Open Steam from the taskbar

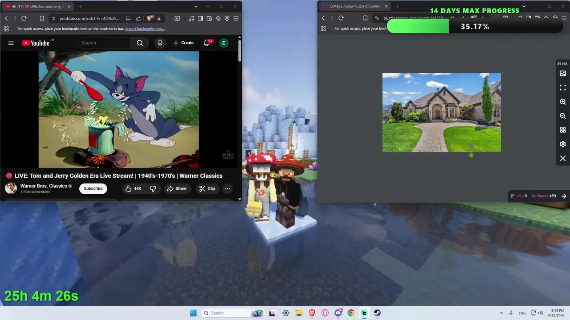pos(377,313)
